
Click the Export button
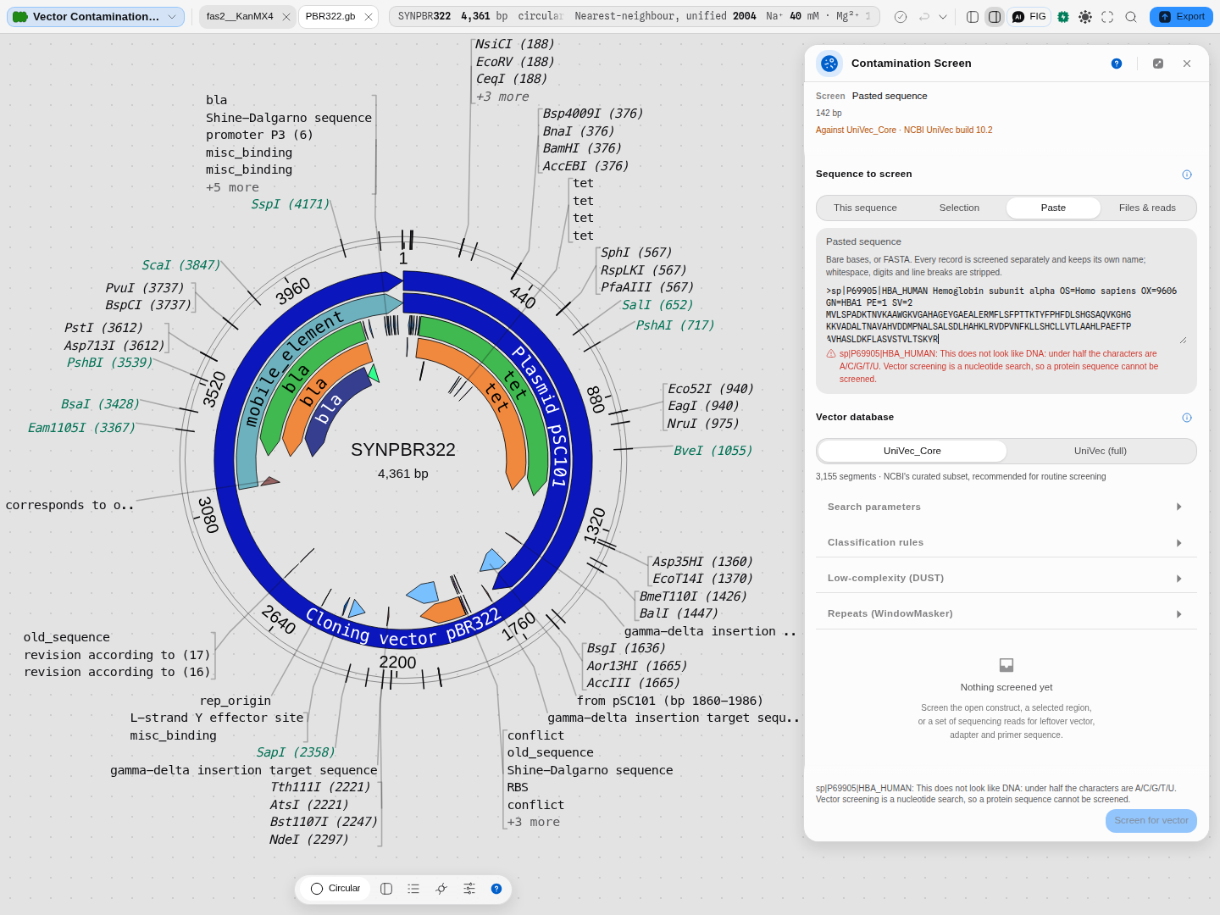[1181, 17]
